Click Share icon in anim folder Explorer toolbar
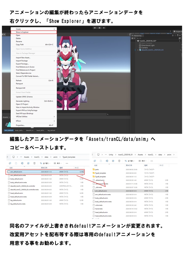Image resolution: width=184 pixels, height=260 pixels. pyautogui.click(x=113, y=161)
